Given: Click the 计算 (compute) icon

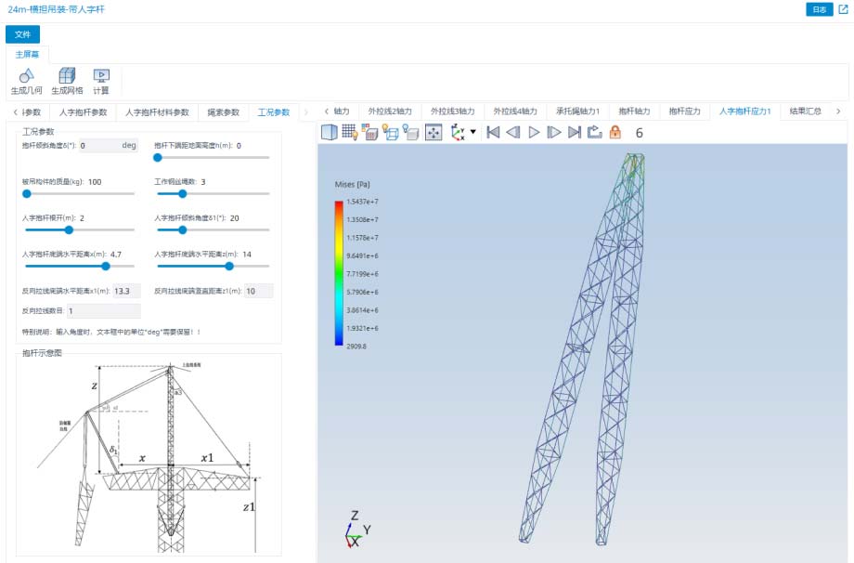Looking at the screenshot, I should [x=101, y=76].
